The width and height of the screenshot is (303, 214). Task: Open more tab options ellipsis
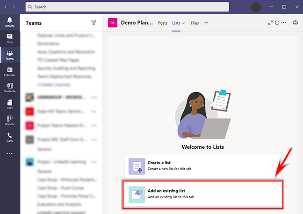[283, 23]
